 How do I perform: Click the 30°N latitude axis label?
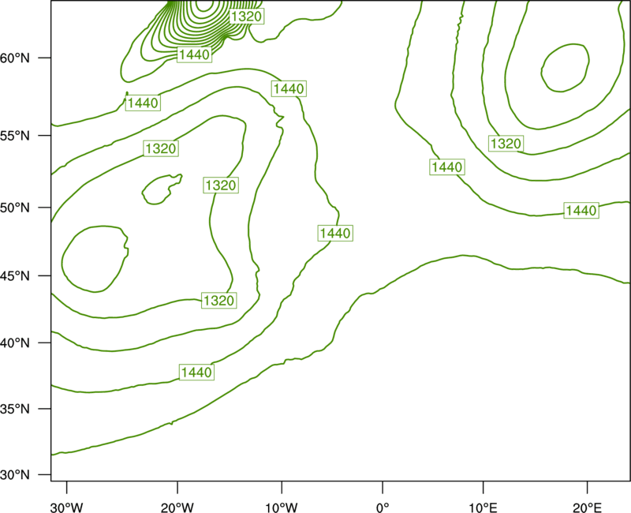tap(15, 475)
